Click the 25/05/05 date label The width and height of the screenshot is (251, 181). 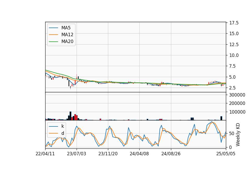(226, 154)
